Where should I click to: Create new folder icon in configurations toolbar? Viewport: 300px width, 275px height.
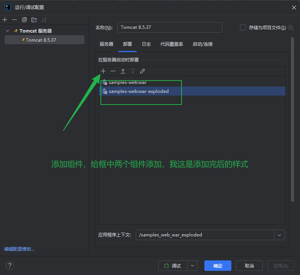tap(34, 20)
